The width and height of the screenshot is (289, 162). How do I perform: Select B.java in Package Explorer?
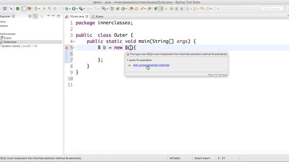click(7, 38)
